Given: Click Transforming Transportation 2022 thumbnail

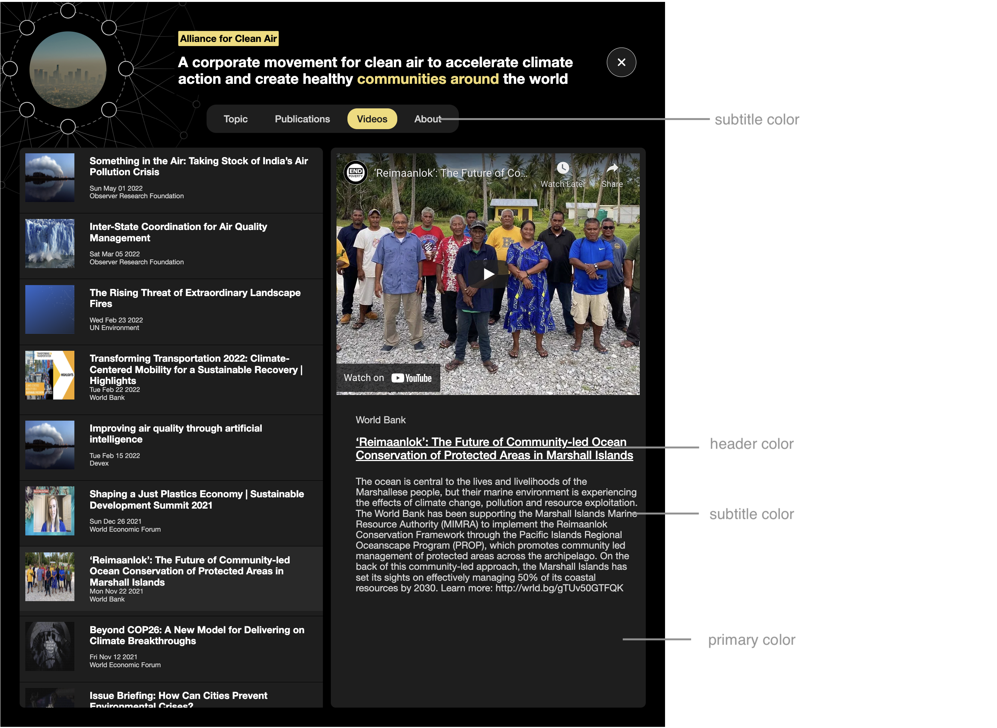Looking at the screenshot, I should tap(50, 375).
